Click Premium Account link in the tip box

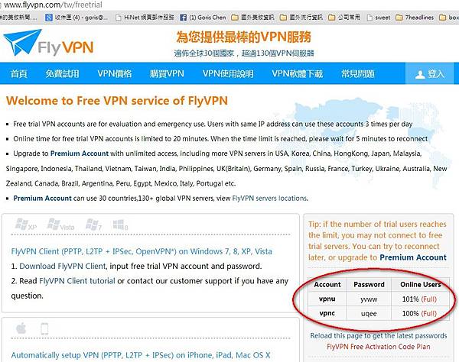tap(413, 257)
